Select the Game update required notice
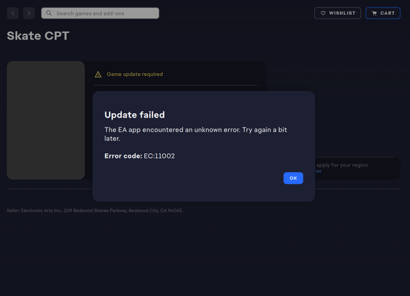 click(x=135, y=75)
